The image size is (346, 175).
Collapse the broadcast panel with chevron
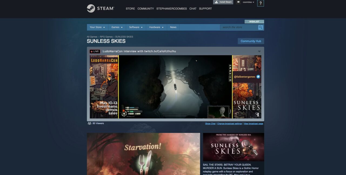point(259,51)
